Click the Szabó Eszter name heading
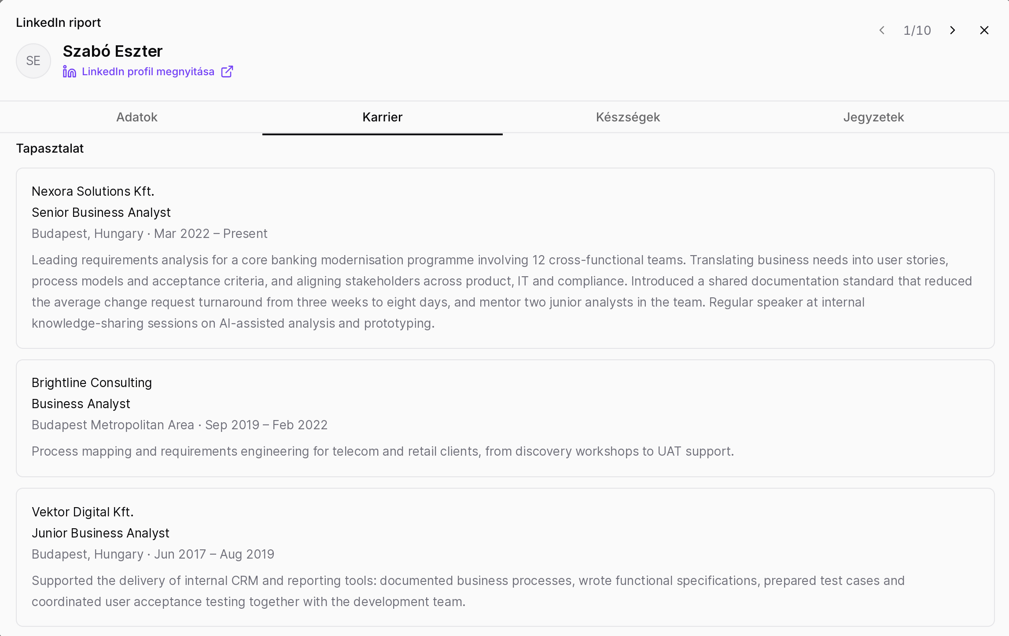The width and height of the screenshot is (1009, 636). tap(113, 51)
